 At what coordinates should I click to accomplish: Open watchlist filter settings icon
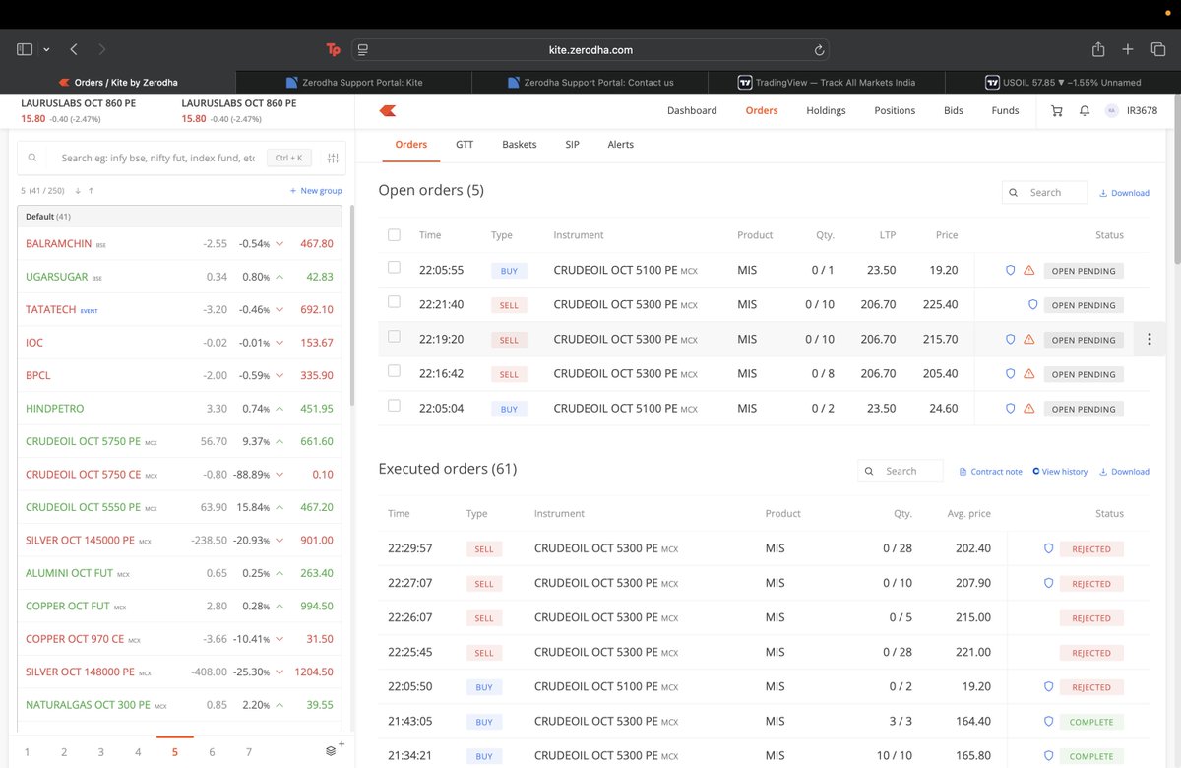point(334,158)
